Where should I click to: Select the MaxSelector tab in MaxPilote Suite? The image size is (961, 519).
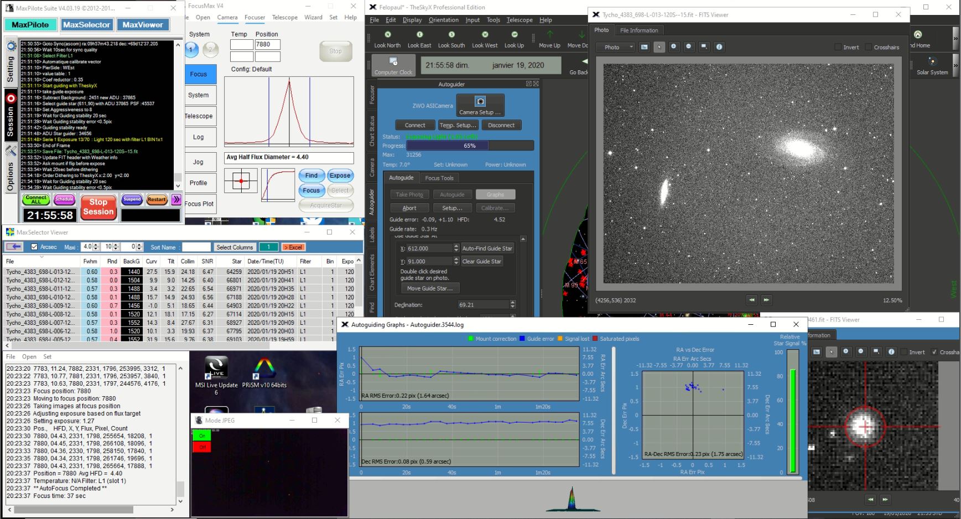click(87, 24)
